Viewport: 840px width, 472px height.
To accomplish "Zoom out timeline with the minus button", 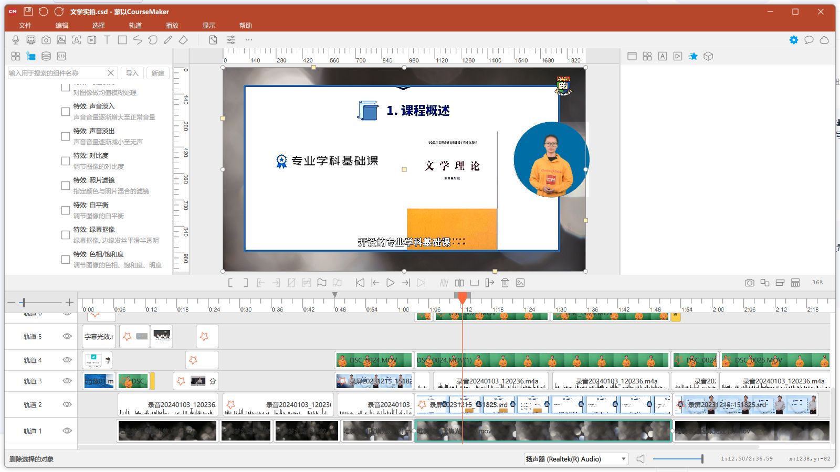I will (x=11, y=302).
